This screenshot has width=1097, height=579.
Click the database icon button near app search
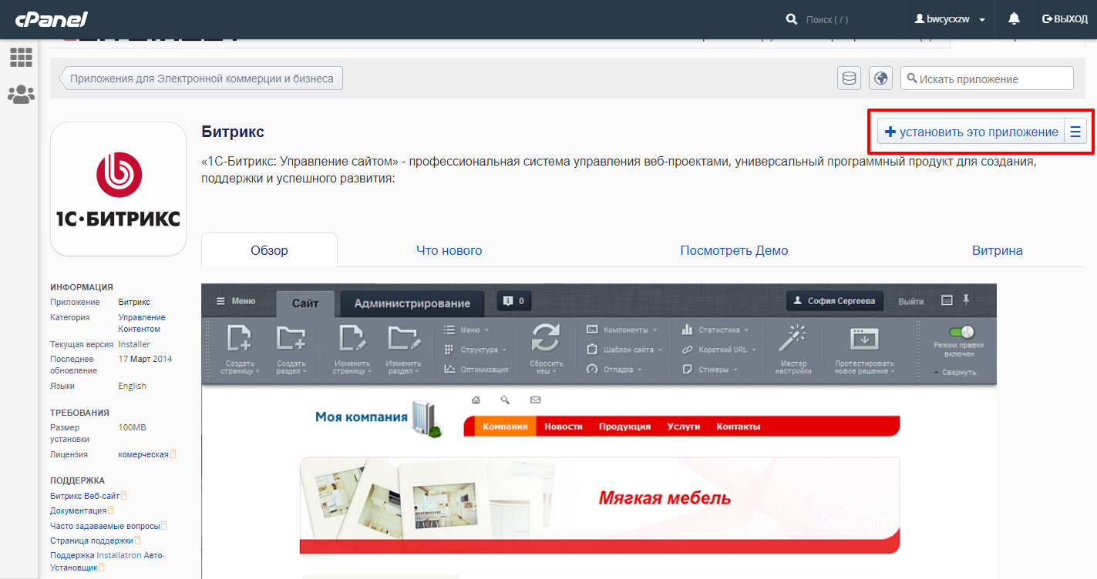[x=849, y=79]
